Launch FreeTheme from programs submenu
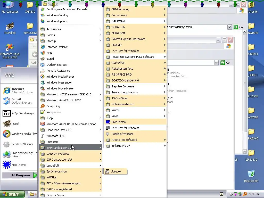The height and width of the screenshot is (198, 264). pyautogui.click(x=136, y=122)
